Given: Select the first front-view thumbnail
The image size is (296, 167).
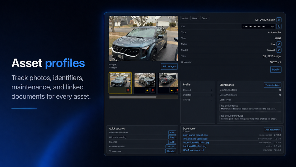Looking at the screenshot, I should coord(120,80).
